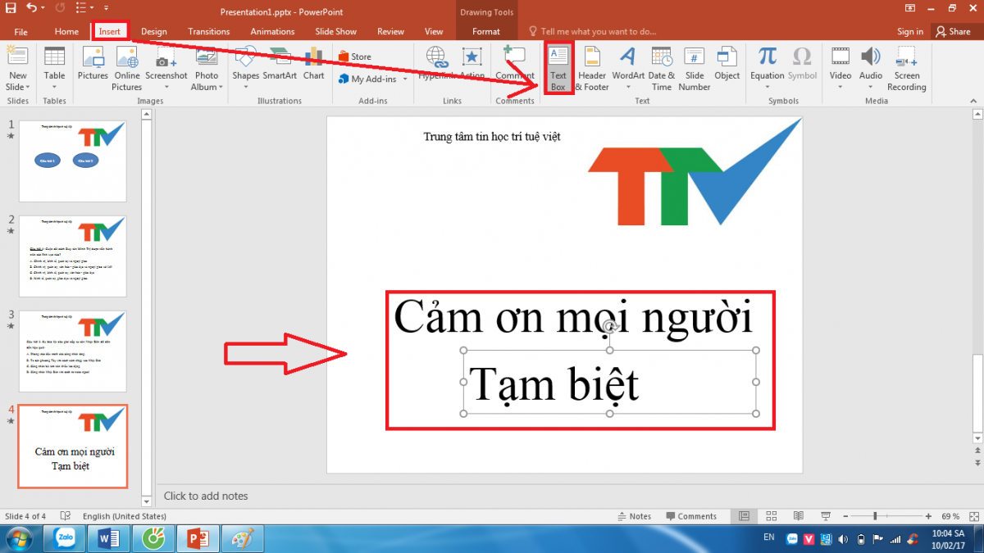Viewport: 984px width, 553px height.
Task: Switch to the Design tab
Action: point(153,32)
